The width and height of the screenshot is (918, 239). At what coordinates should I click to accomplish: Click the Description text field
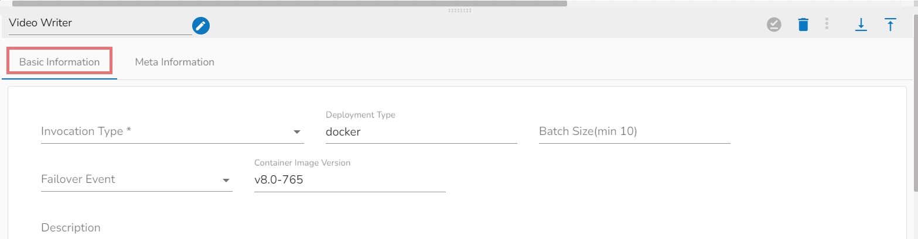(176, 227)
